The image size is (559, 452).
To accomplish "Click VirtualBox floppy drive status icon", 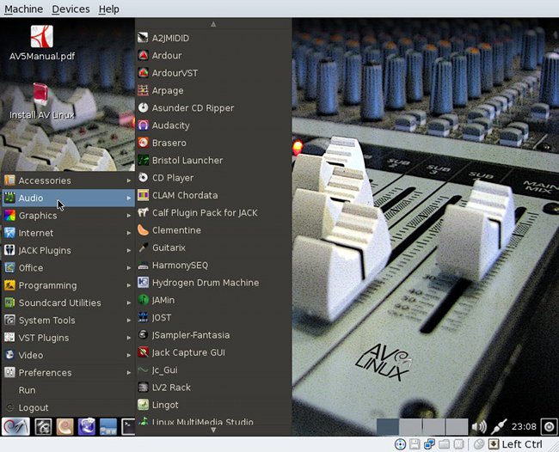I will [415, 444].
